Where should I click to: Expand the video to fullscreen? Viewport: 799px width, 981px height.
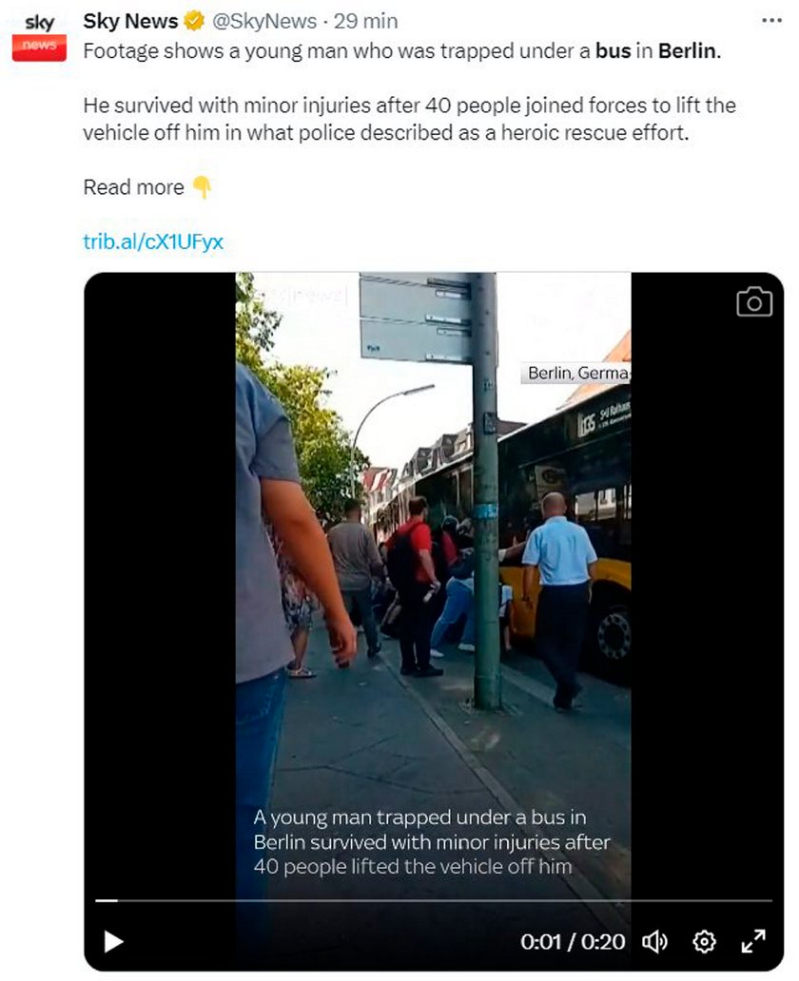pyautogui.click(x=753, y=941)
